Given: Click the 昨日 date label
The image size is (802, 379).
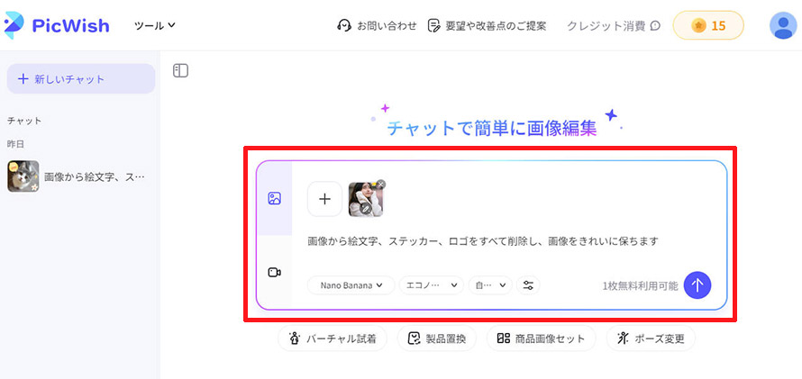Looking at the screenshot, I should pyautogui.click(x=15, y=145).
